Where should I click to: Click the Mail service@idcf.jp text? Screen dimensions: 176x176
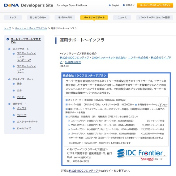click(79, 157)
